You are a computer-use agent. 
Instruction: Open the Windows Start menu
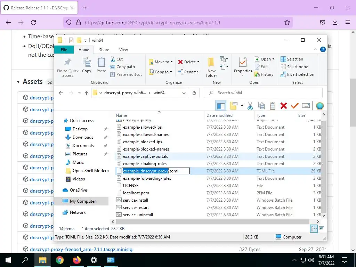pyautogui.click(x=8, y=260)
